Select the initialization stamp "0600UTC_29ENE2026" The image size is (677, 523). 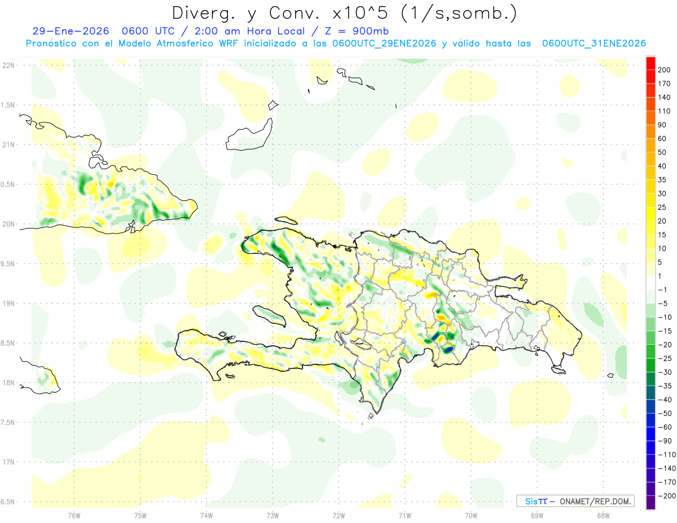(x=384, y=43)
